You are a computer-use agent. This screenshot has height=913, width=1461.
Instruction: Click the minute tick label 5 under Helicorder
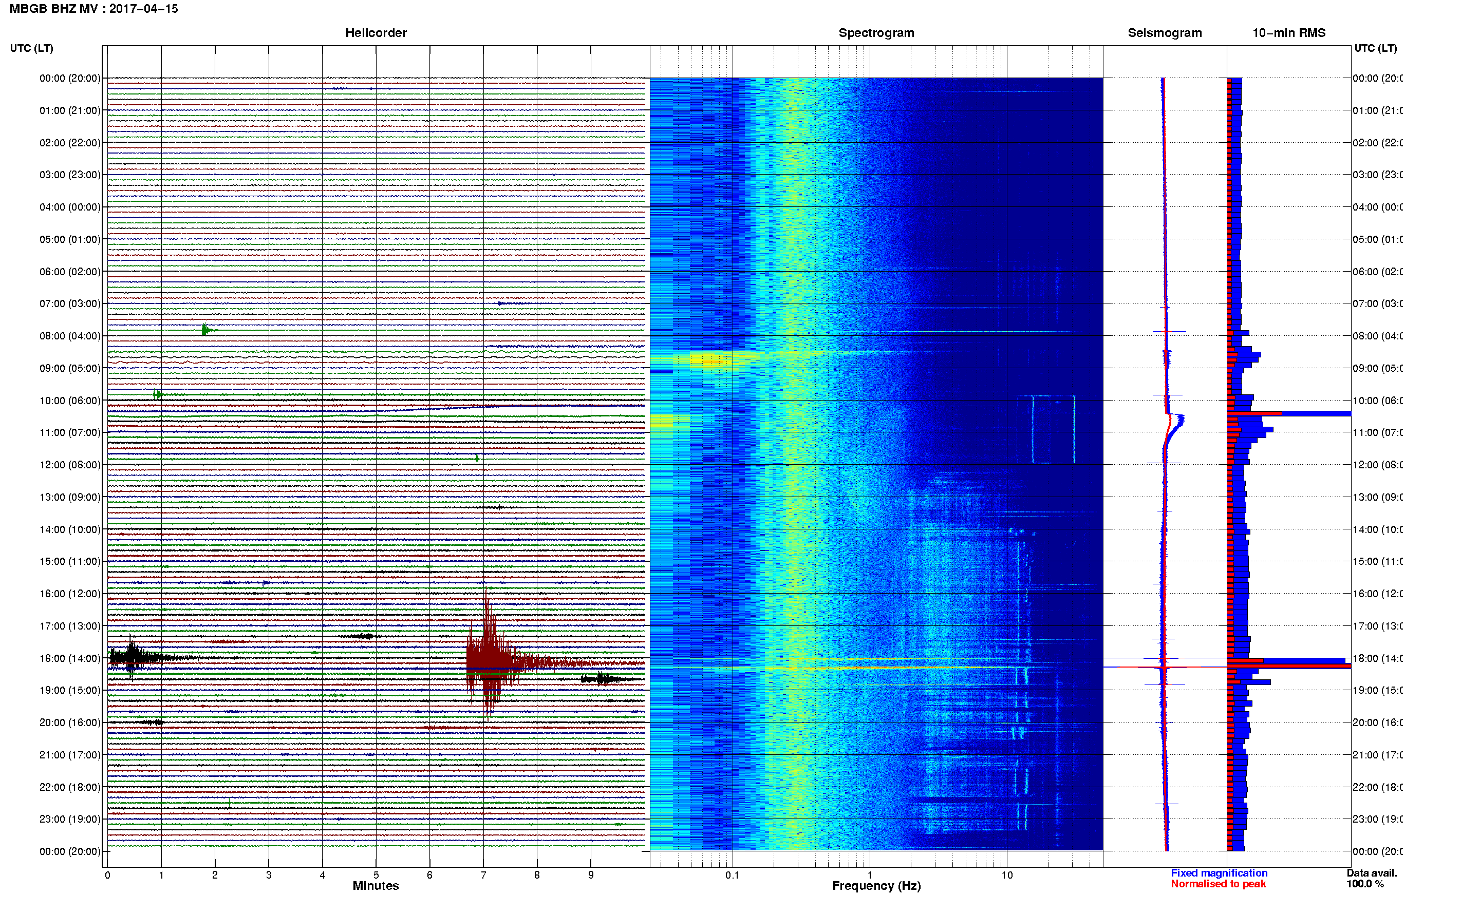(376, 875)
